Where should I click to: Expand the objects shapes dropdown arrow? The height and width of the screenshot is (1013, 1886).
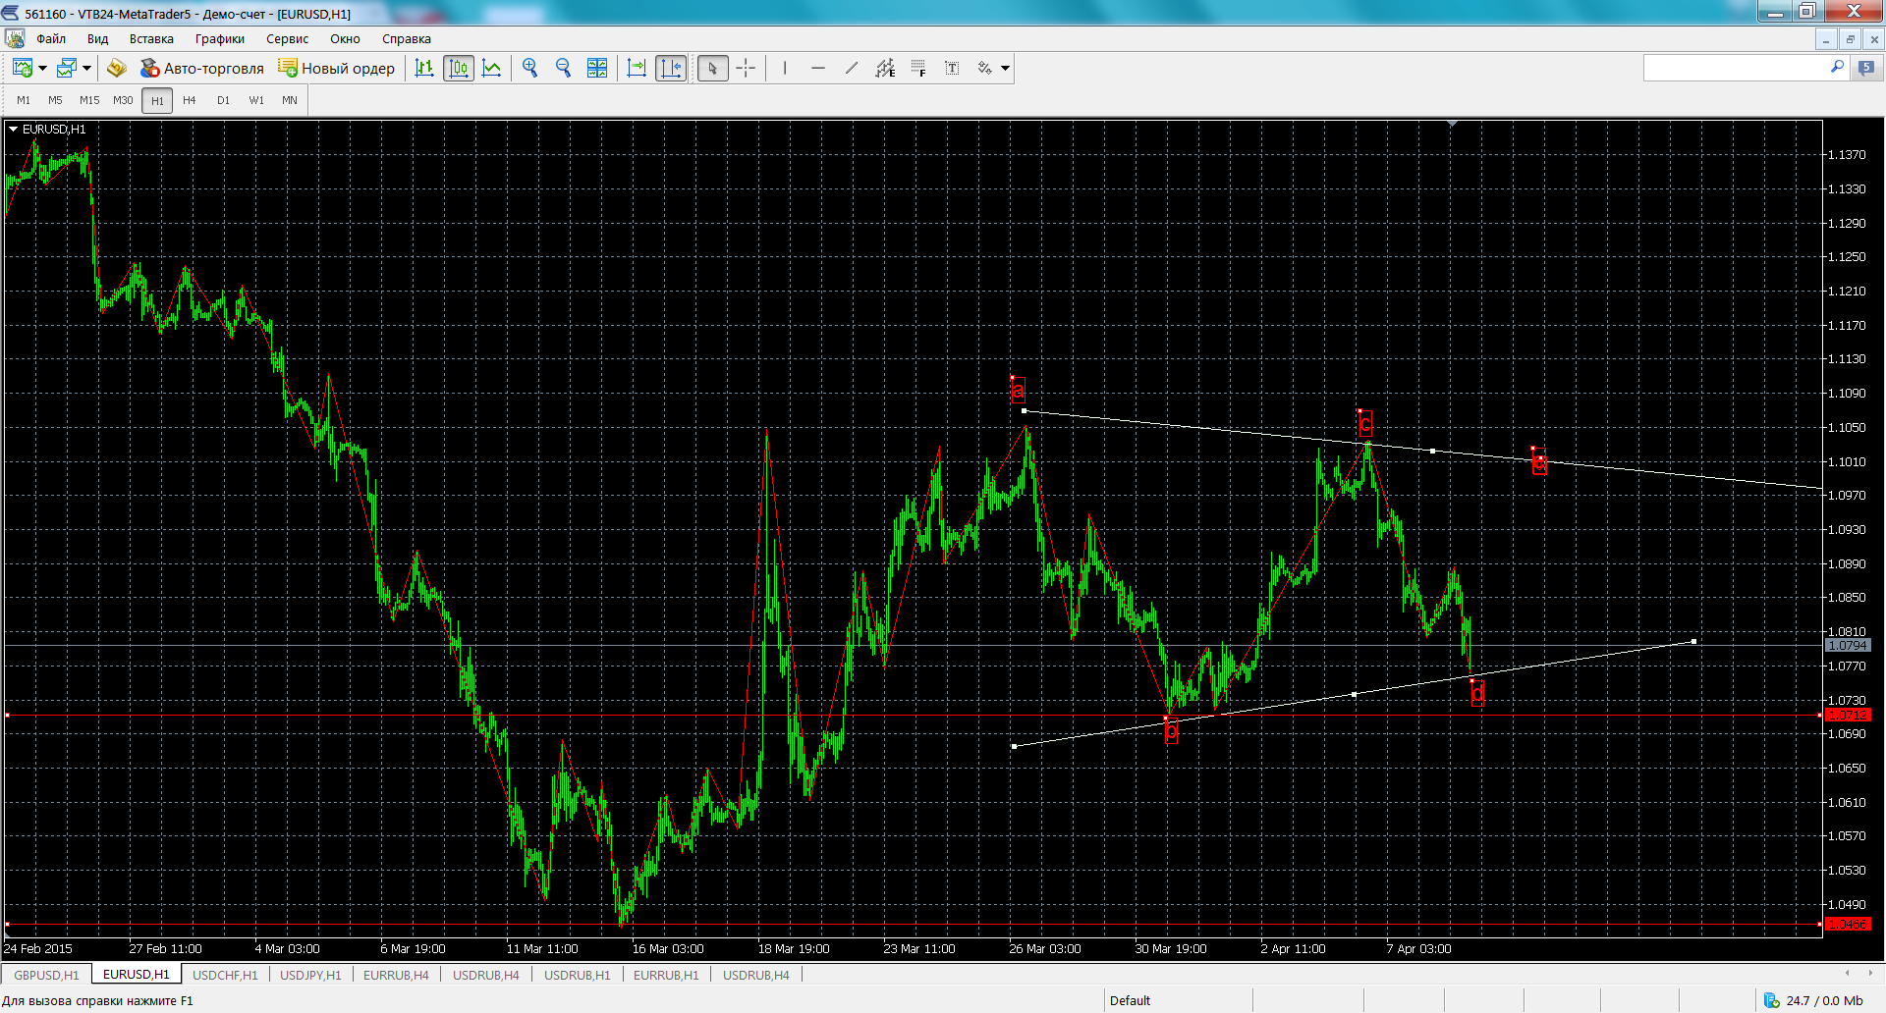click(1005, 68)
